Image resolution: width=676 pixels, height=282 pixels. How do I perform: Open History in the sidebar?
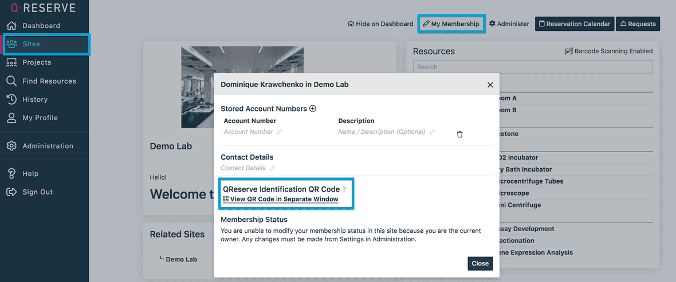(x=34, y=100)
